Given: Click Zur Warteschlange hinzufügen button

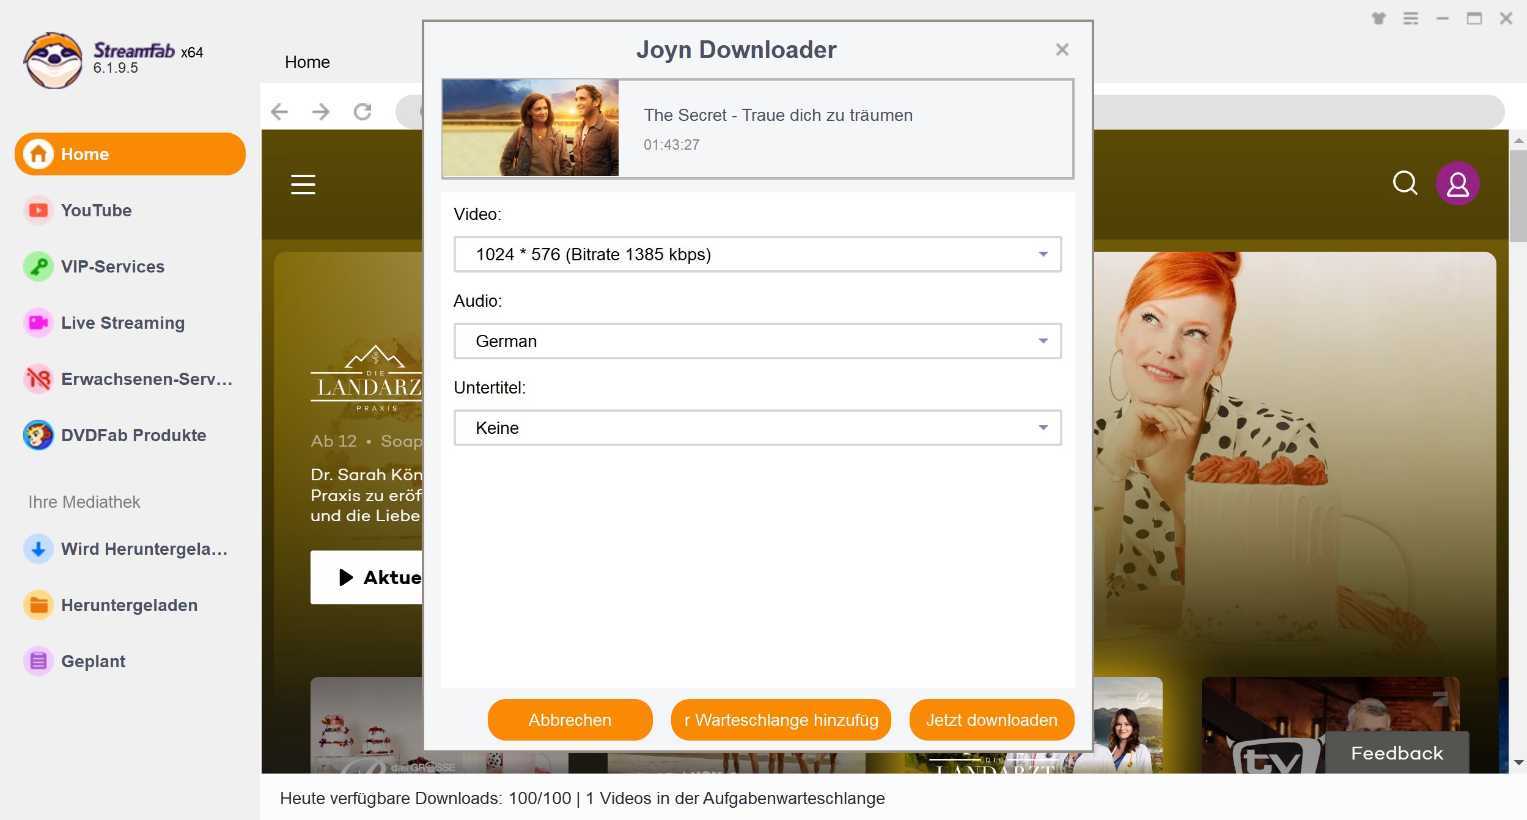Looking at the screenshot, I should point(781,720).
